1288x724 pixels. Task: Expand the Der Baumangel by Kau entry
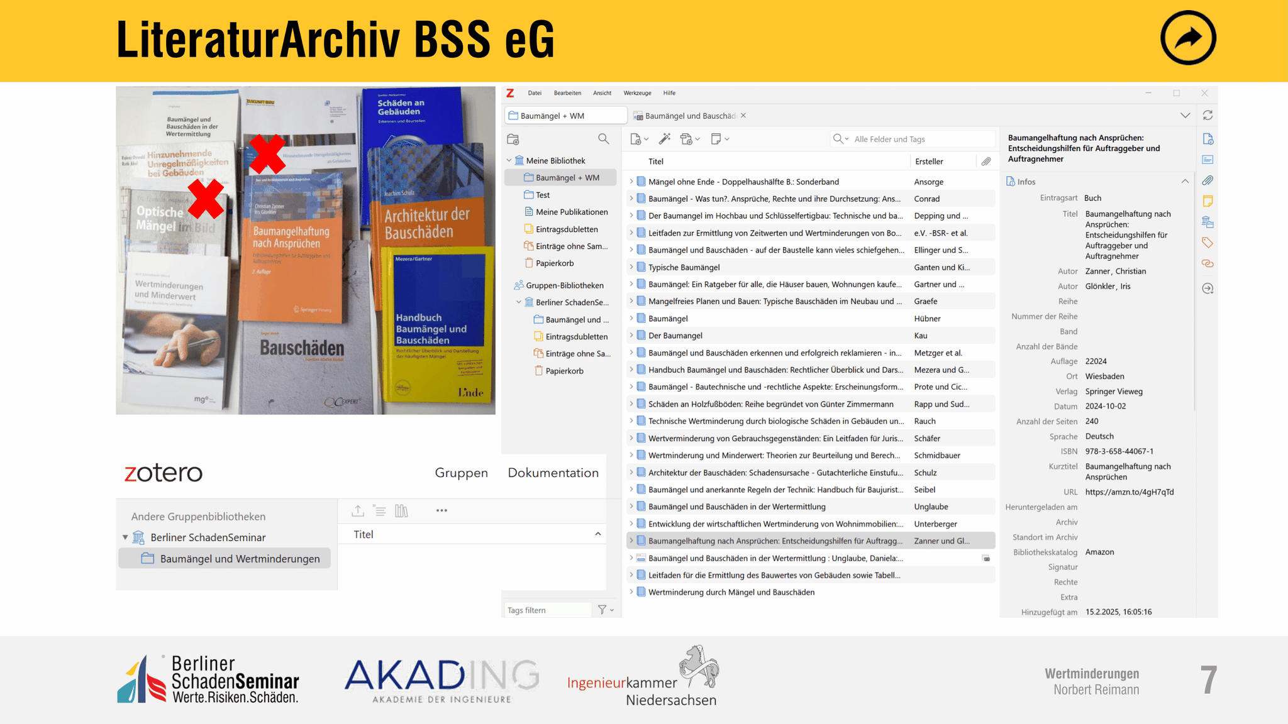pos(631,336)
